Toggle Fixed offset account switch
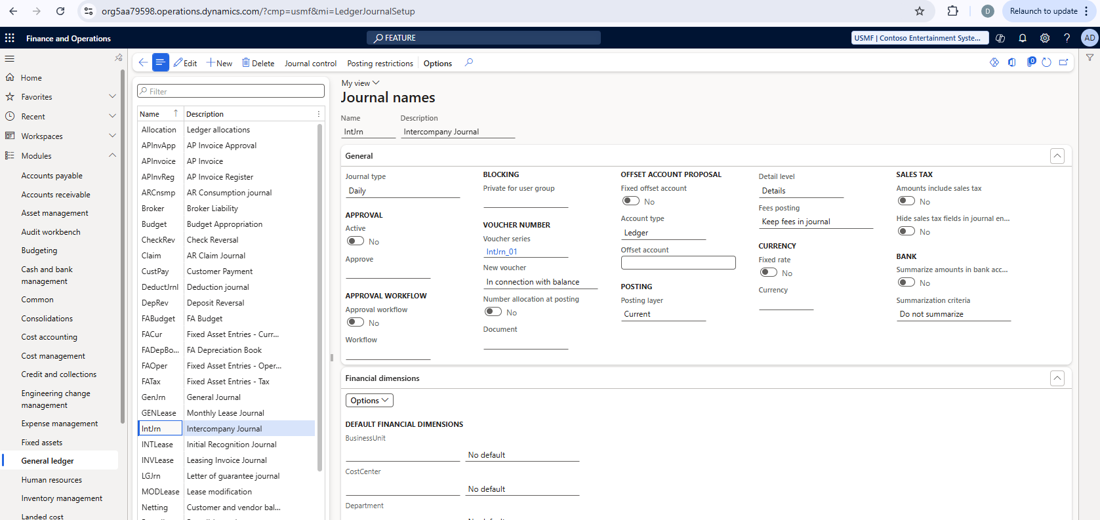This screenshot has height=520, width=1100. click(x=631, y=201)
